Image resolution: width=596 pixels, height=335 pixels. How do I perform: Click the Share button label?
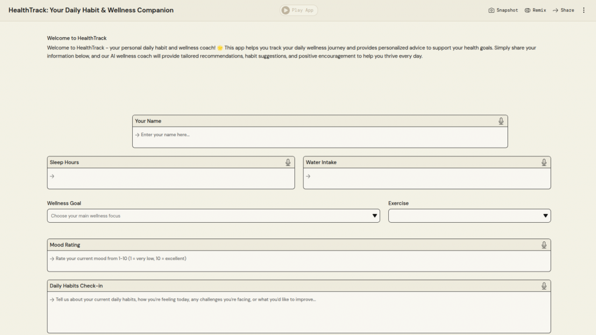click(x=567, y=10)
